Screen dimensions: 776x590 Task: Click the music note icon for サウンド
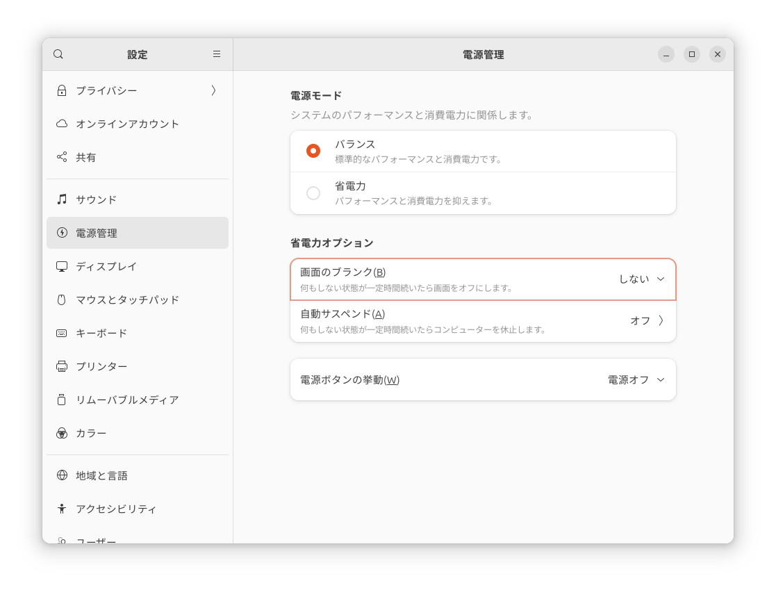pyautogui.click(x=62, y=199)
